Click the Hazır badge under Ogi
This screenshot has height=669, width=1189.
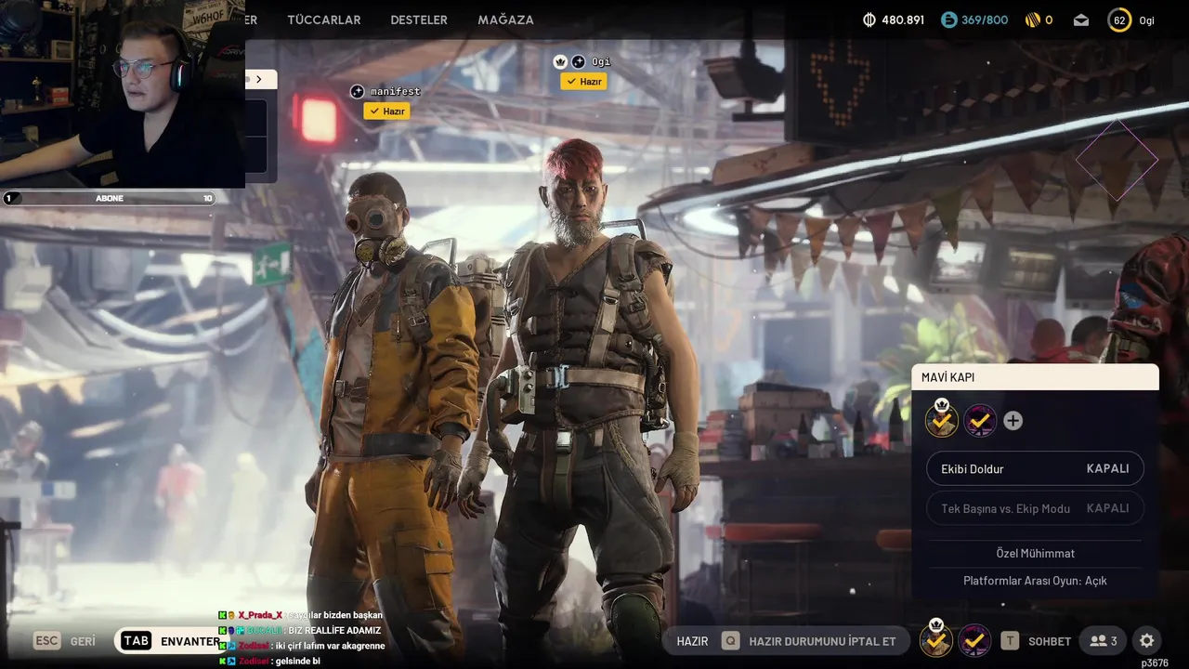pos(583,82)
